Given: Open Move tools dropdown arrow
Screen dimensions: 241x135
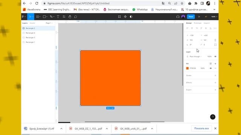Looking at the screenshot, I should 33,17.
